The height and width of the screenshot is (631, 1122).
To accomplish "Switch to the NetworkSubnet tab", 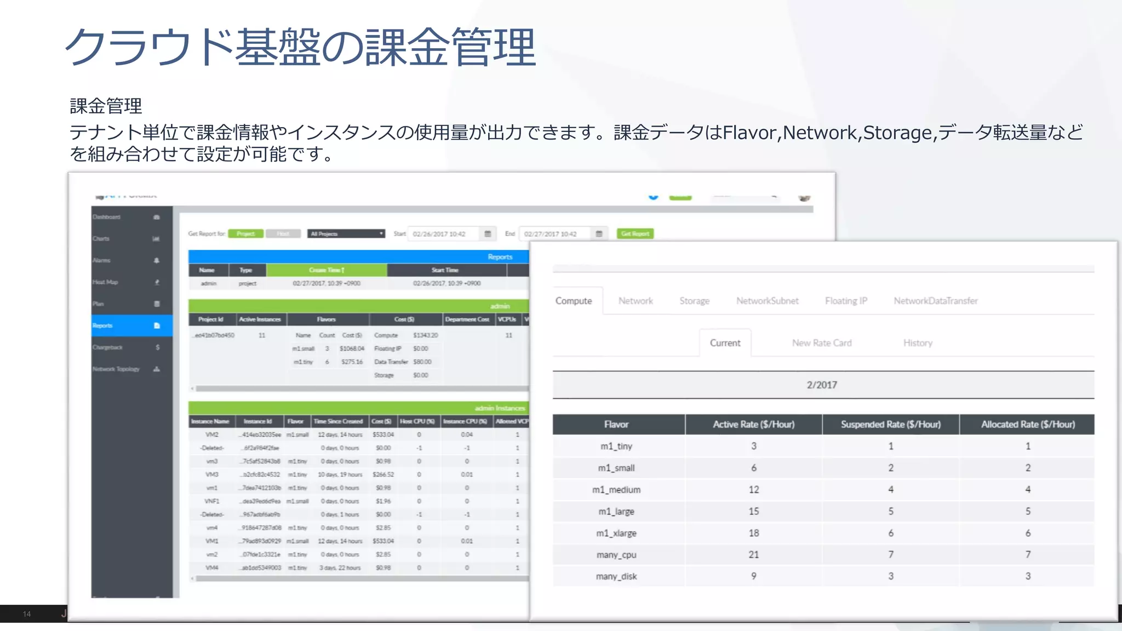I will 767,301.
